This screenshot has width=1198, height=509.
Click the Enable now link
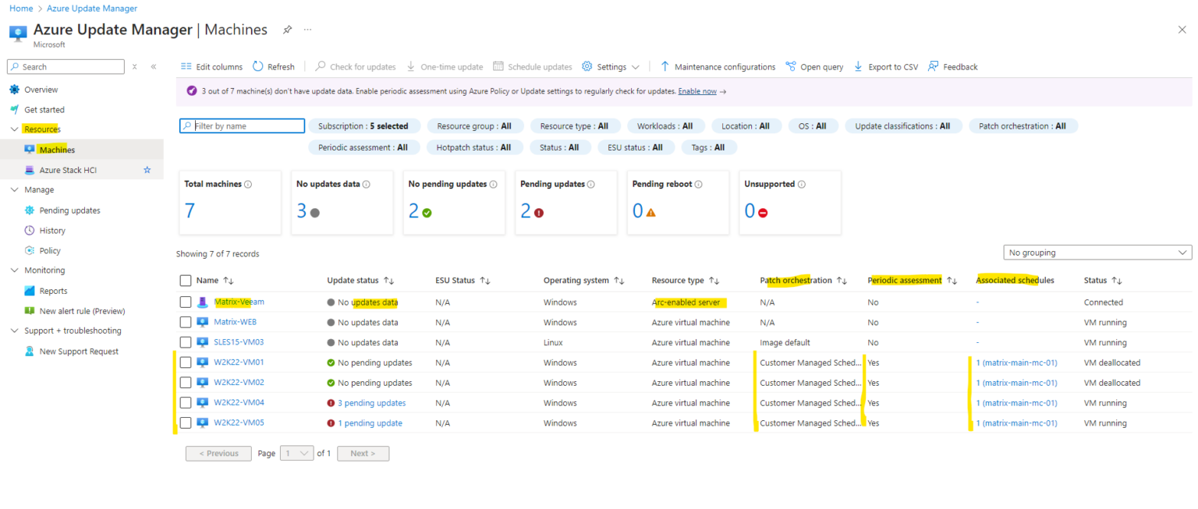[x=697, y=92]
